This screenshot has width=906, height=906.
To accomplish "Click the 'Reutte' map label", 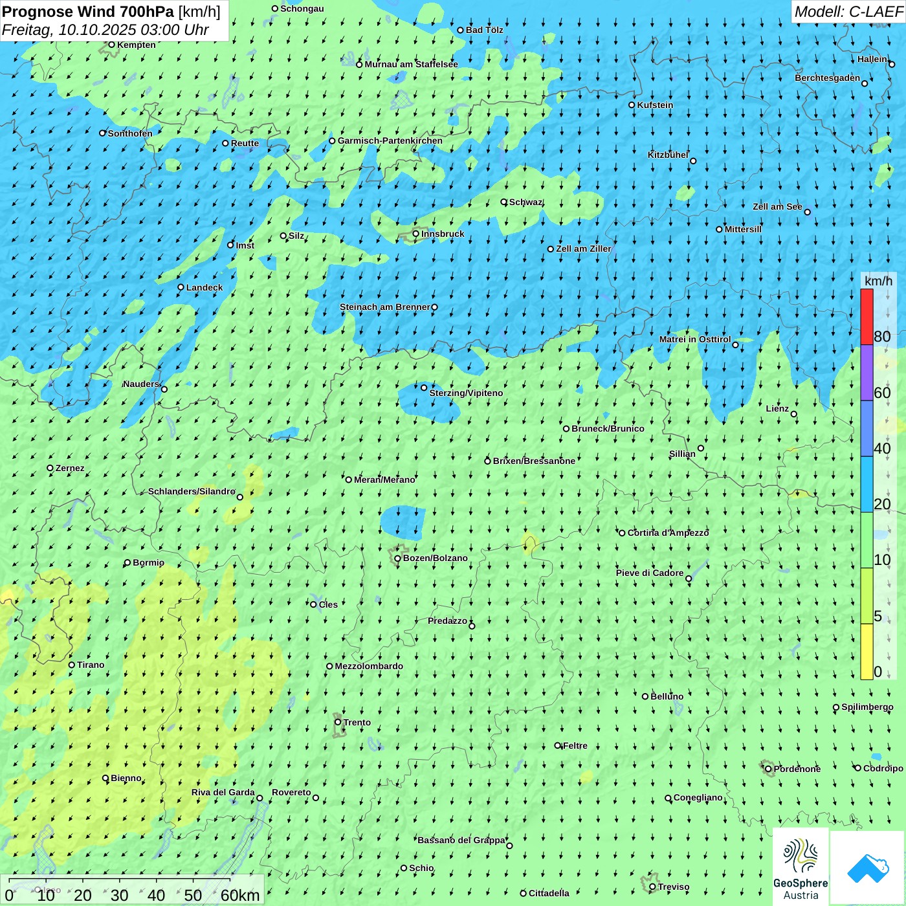I will (245, 143).
